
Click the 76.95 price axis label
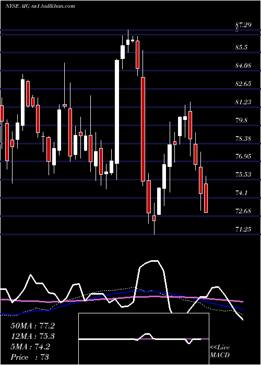click(243, 156)
